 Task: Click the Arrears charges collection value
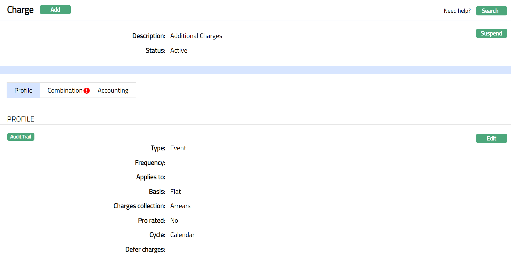(x=180, y=206)
